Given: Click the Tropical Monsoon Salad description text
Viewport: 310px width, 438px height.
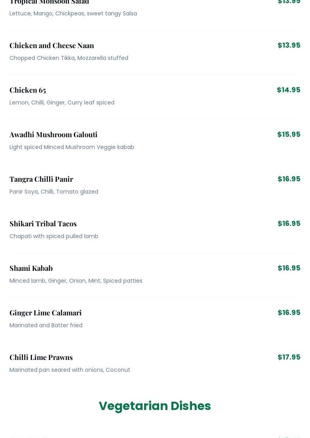Looking at the screenshot, I should (x=73, y=13).
